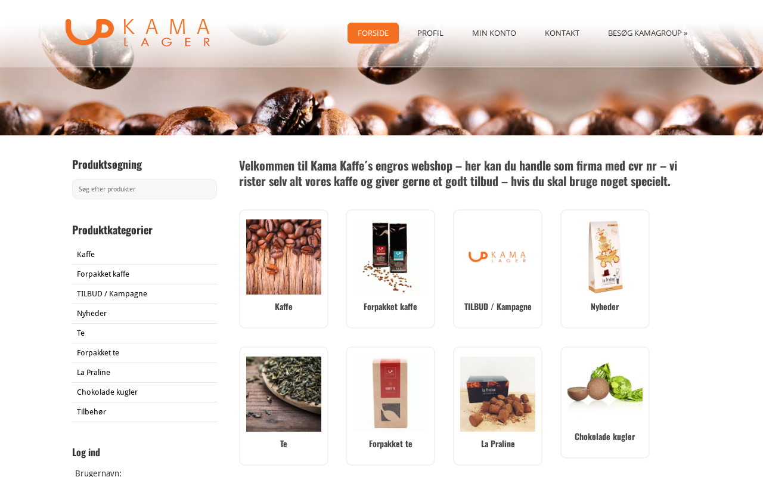
Task: Select KONTAKT in the top menu
Action: pyautogui.click(x=562, y=33)
